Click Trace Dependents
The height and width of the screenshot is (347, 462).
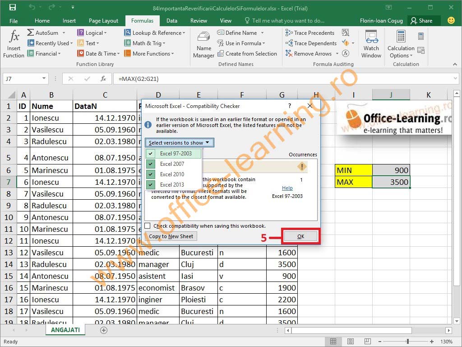pos(311,43)
